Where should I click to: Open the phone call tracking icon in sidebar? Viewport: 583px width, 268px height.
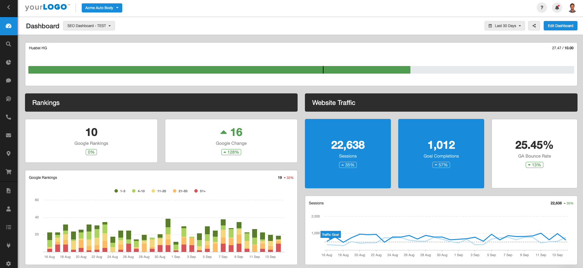(9, 117)
